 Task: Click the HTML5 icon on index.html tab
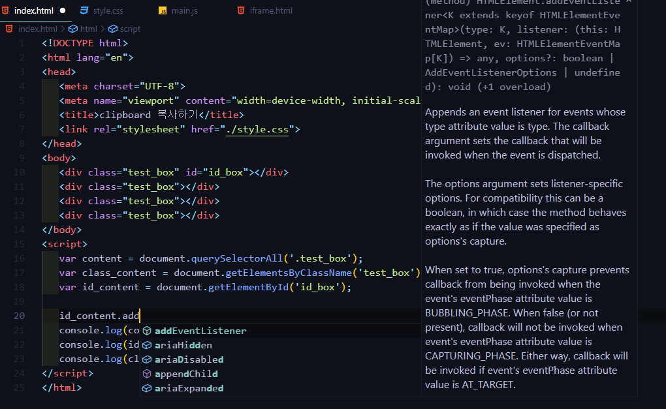point(5,10)
